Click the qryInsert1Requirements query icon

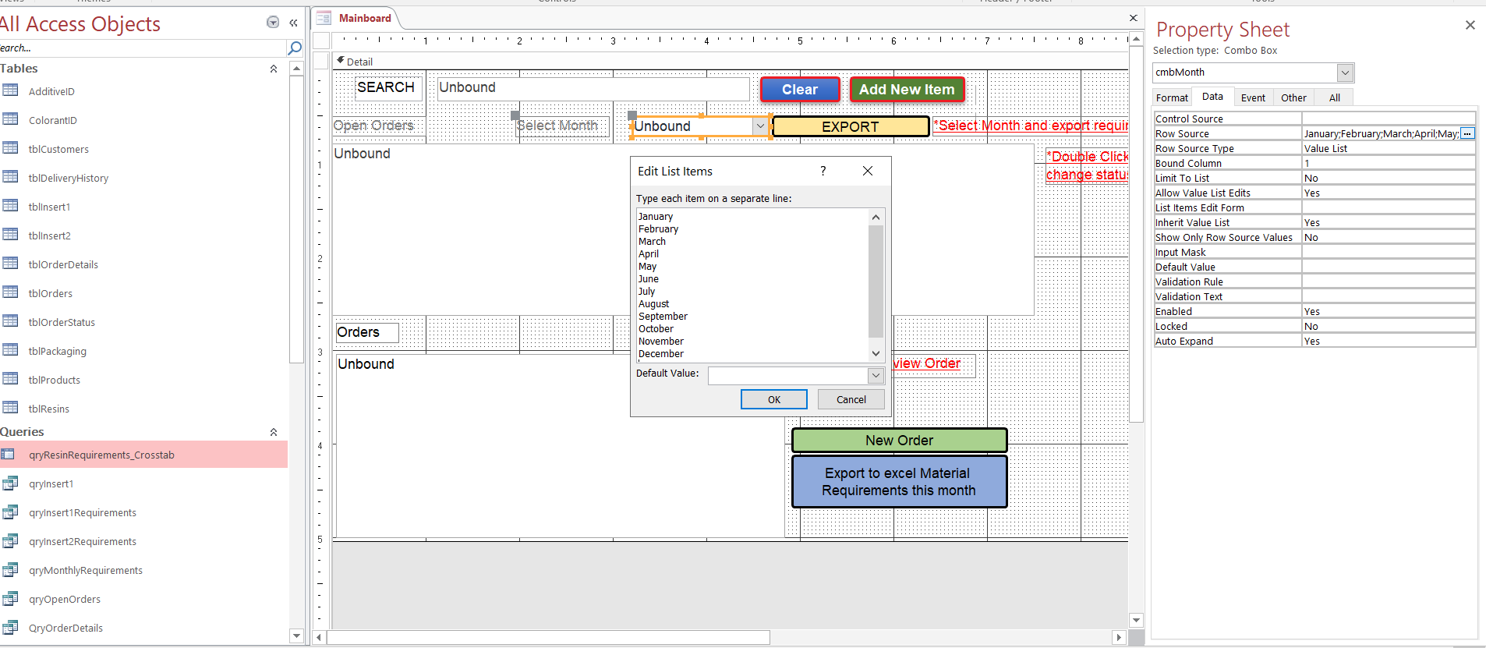coord(10,512)
